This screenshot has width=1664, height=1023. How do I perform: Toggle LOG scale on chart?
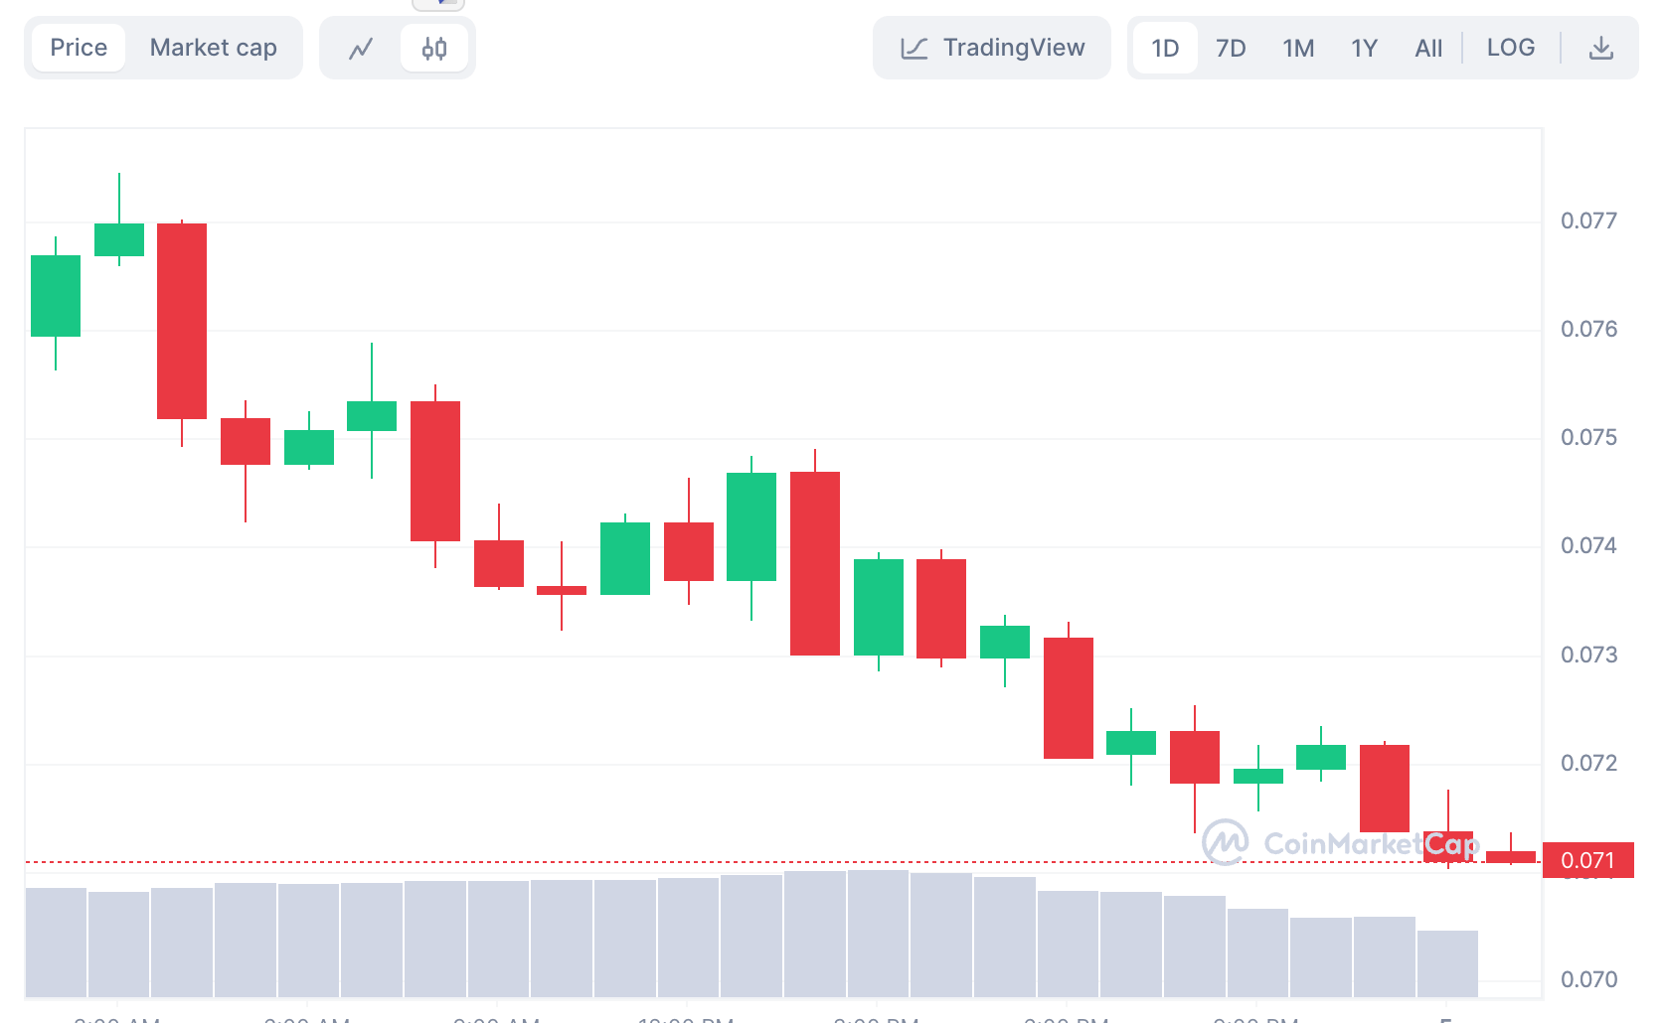point(1510,48)
